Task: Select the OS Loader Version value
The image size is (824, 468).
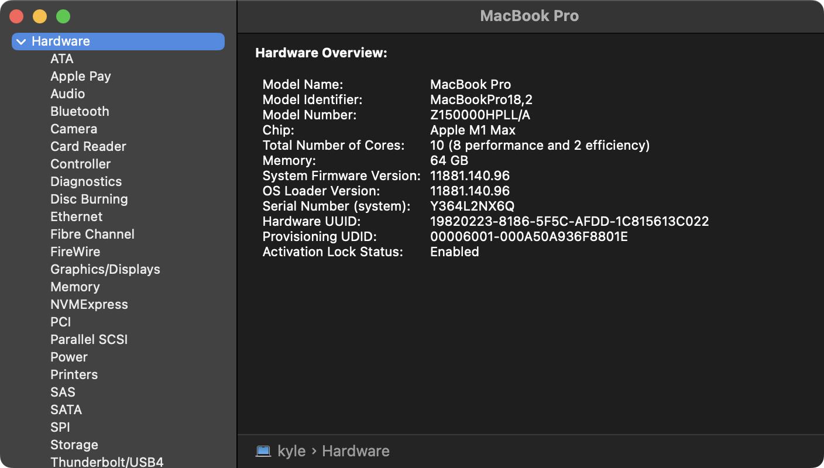Action: click(470, 191)
